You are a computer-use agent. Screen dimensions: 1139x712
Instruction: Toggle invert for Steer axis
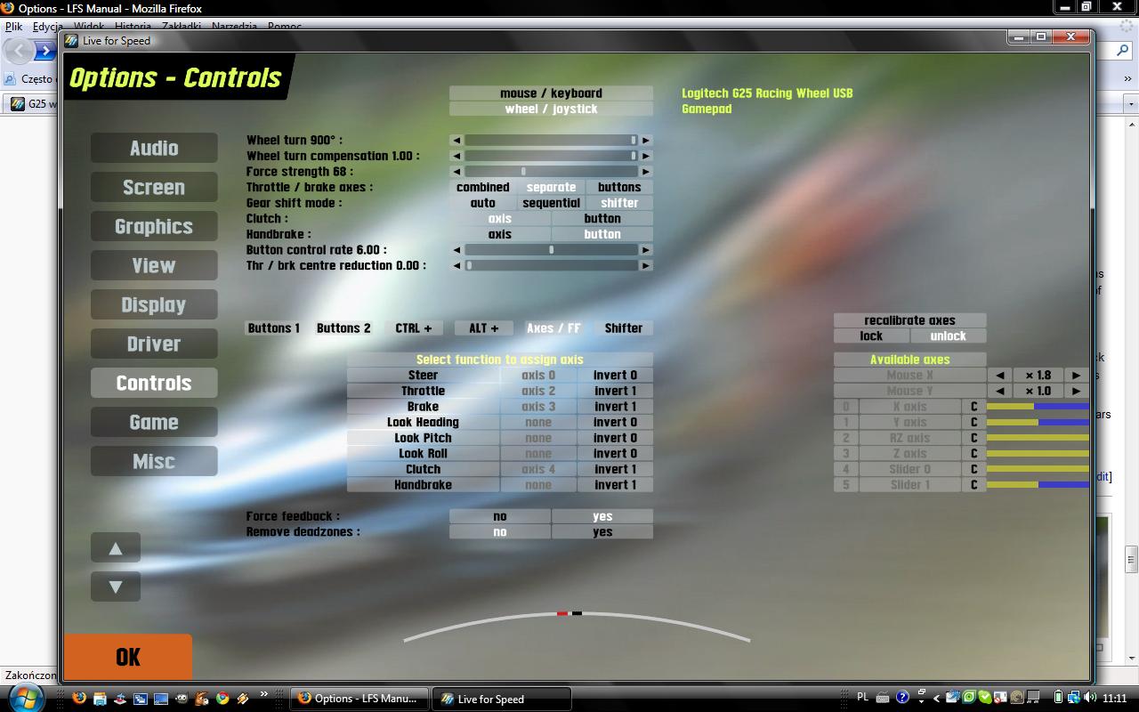coord(615,376)
